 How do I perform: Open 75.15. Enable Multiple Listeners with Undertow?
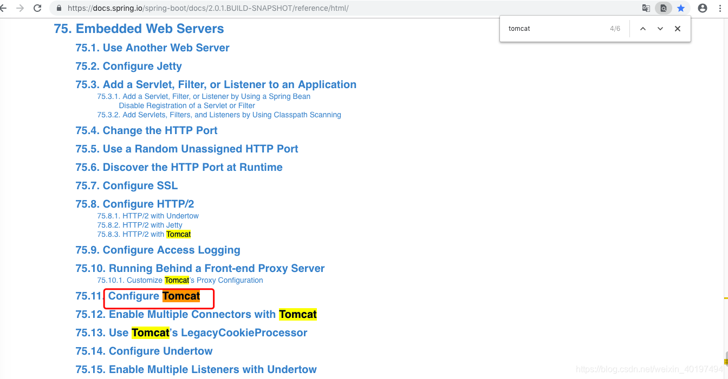pyautogui.click(x=196, y=369)
